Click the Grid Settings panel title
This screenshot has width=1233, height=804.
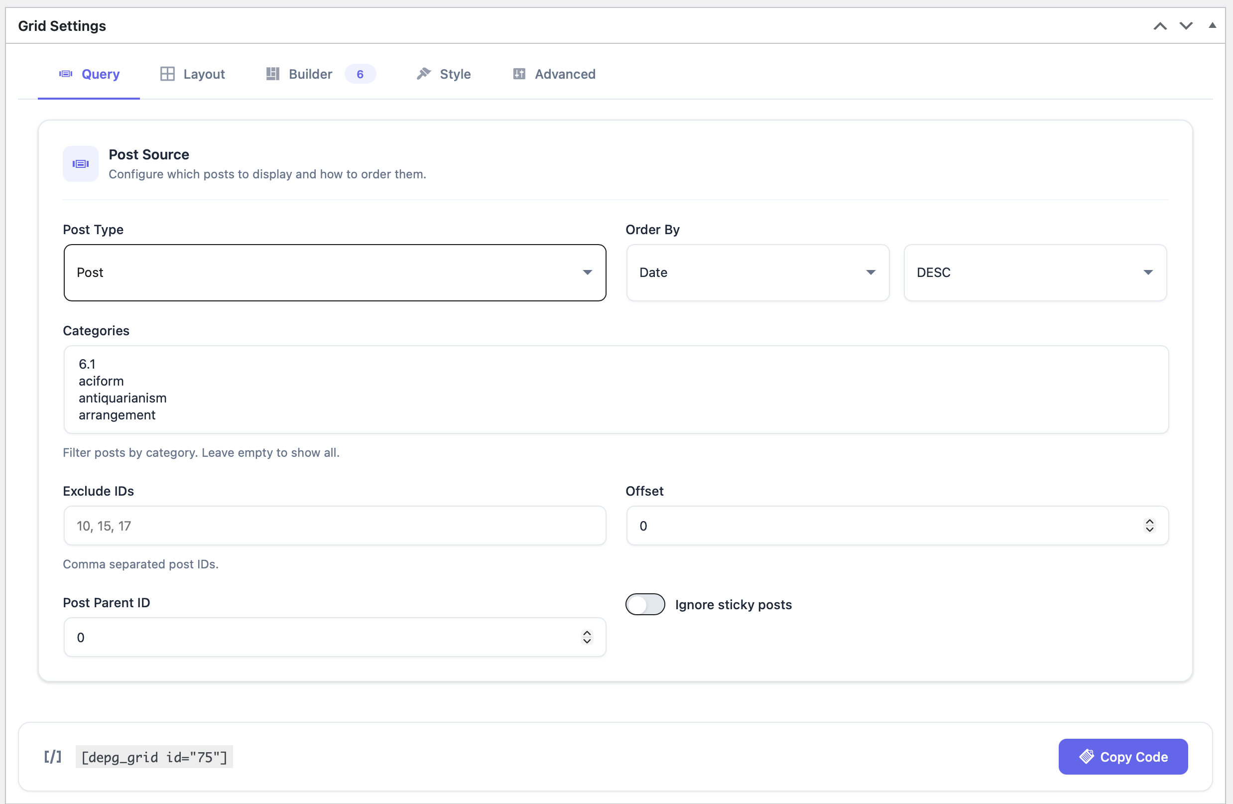(62, 26)
